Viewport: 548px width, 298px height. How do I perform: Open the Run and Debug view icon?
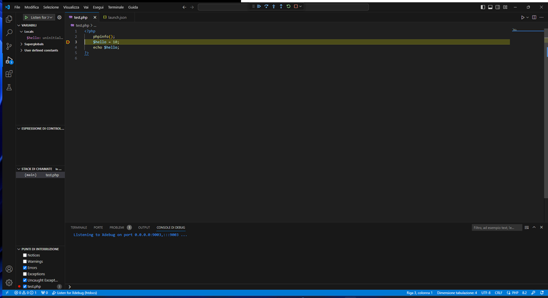(9, 60)
